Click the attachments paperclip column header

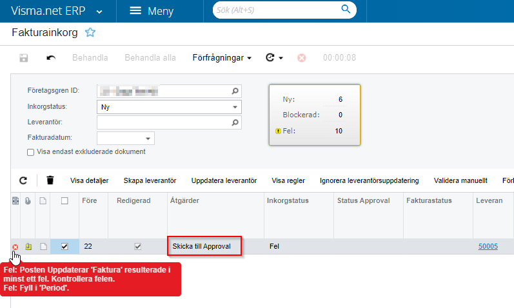click(x=28, y=200)
